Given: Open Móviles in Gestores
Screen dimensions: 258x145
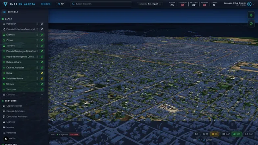Looking at the screenshot, I should pyautogui.click(x=10, y=127).
